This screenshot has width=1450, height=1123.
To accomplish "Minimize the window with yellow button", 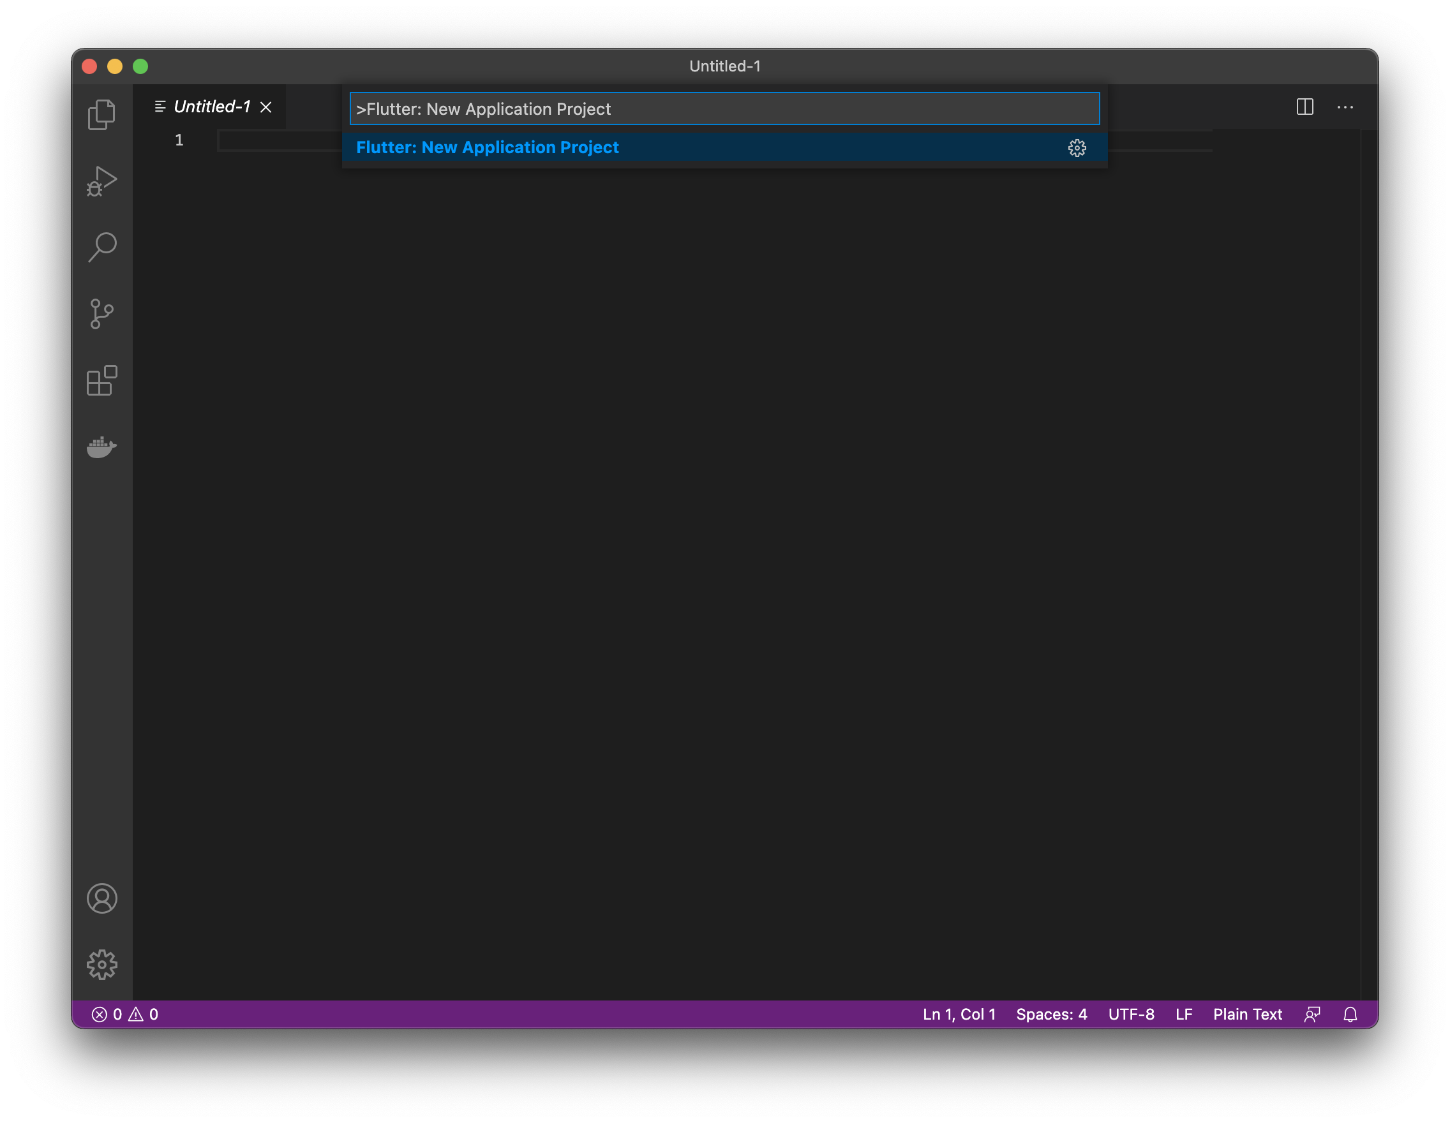I will [x=115, y=66].
